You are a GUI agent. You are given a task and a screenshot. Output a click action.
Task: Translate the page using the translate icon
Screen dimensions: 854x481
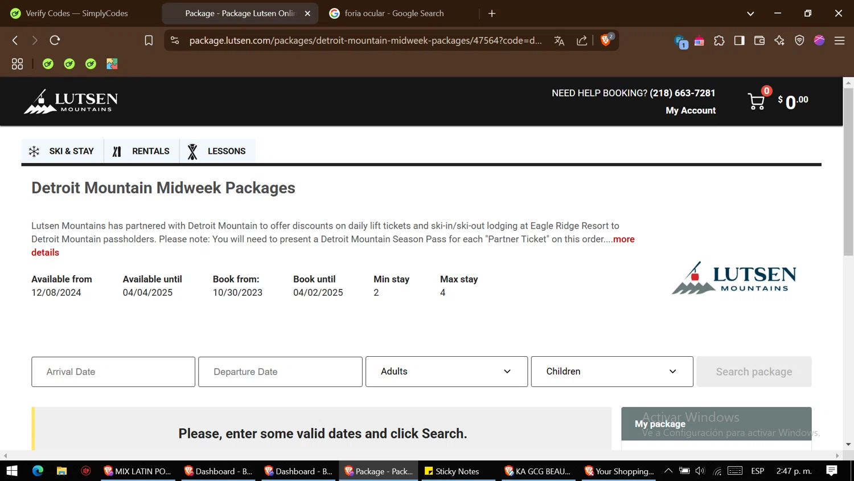pyautogui.click(x=559, y=40)
